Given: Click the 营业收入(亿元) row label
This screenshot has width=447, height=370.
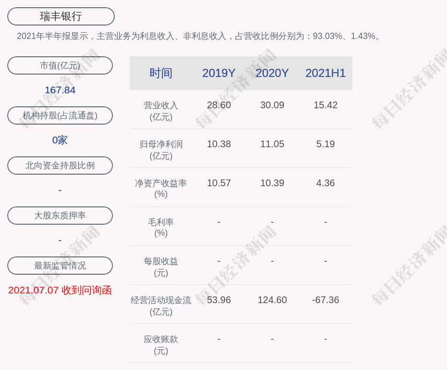Looking at the screenshot, I should [161, 111].
